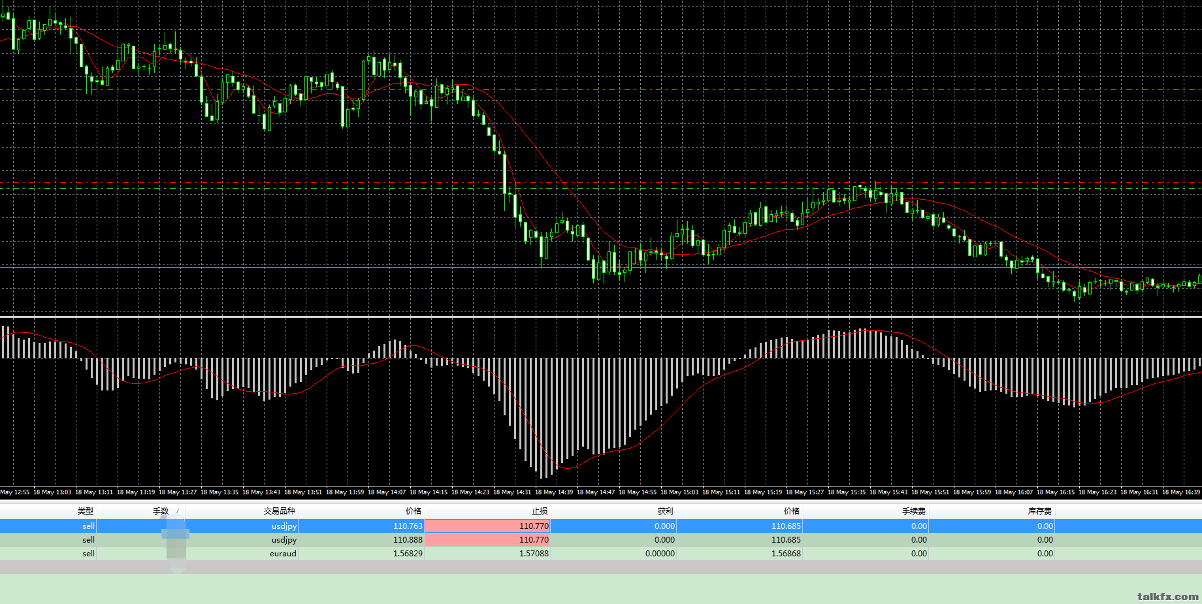
Task: Click the 获利 column header
Action: [x=666, y=511]
